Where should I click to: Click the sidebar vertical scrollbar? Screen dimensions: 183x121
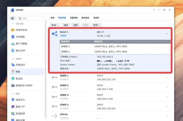[x=45, y=70]
